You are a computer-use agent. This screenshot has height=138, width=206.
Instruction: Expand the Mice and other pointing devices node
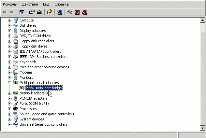point(9,67)
